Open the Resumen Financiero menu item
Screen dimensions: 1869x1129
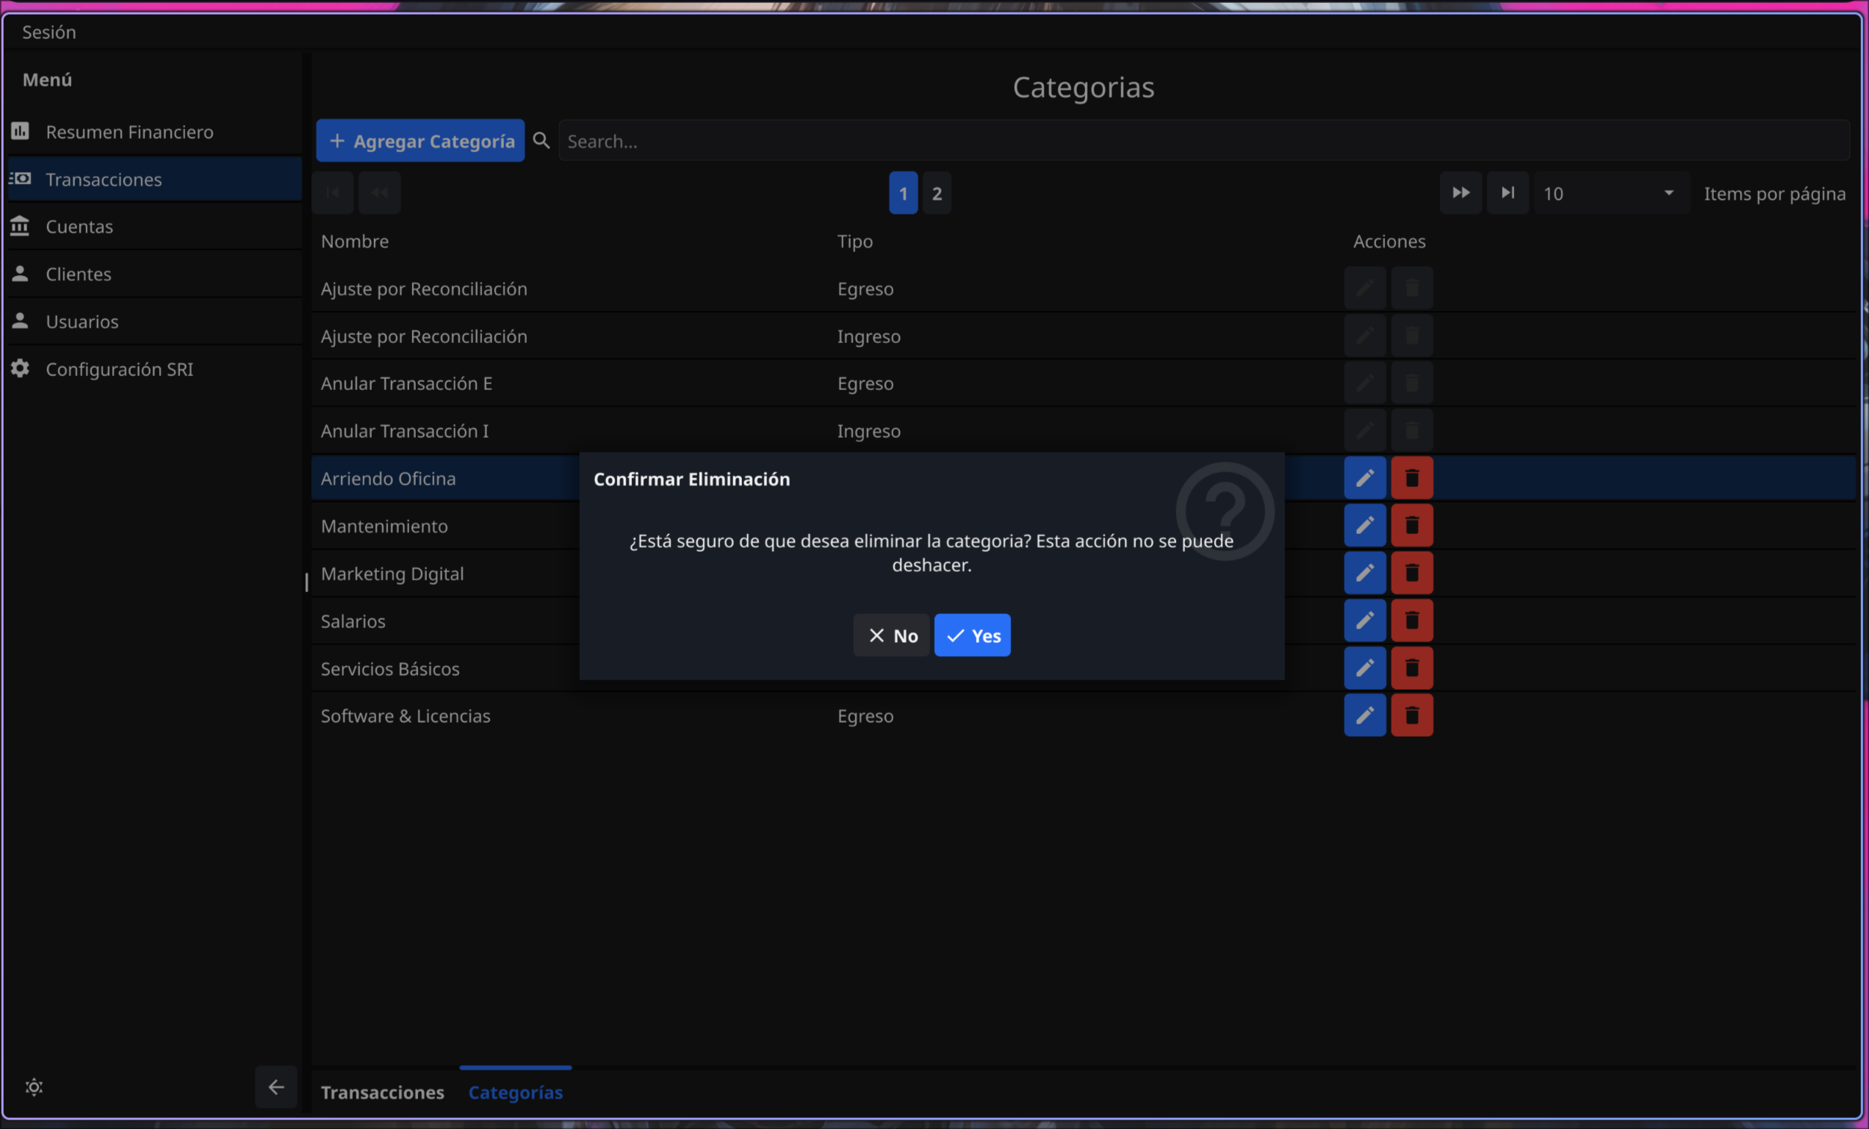pyautogui.click(x=129, y=132)
